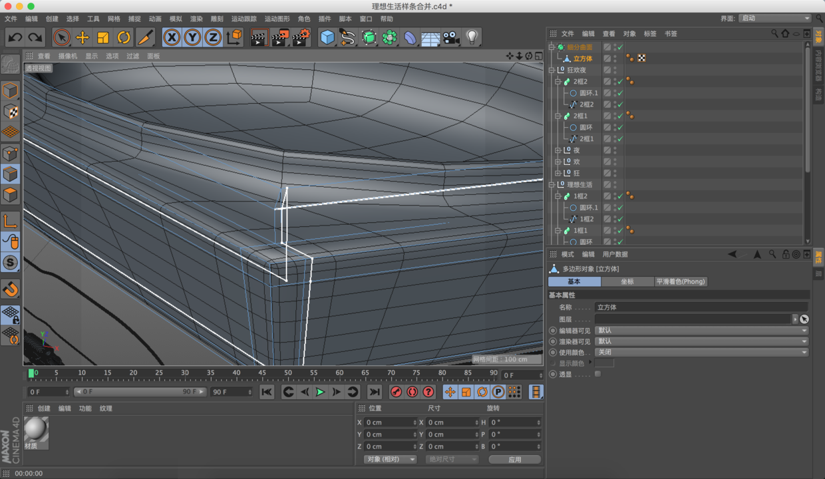Click the X position field
Image resolution: width=825 pixels, height=479 pixels.
391,422
